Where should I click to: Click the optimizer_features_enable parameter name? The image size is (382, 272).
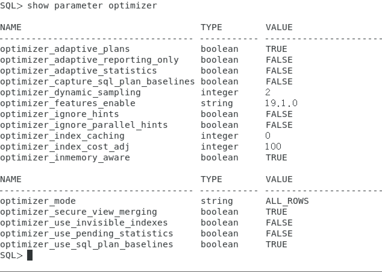pyautogui.click(x=67, y=103)
